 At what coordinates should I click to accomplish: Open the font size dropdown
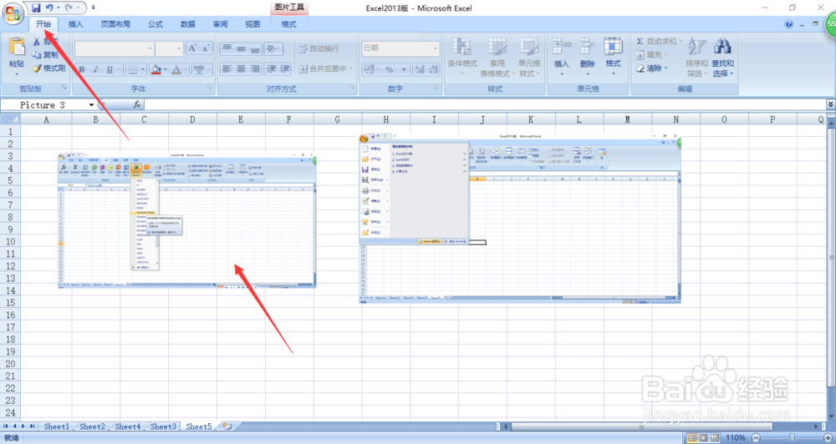pos(179,48)
